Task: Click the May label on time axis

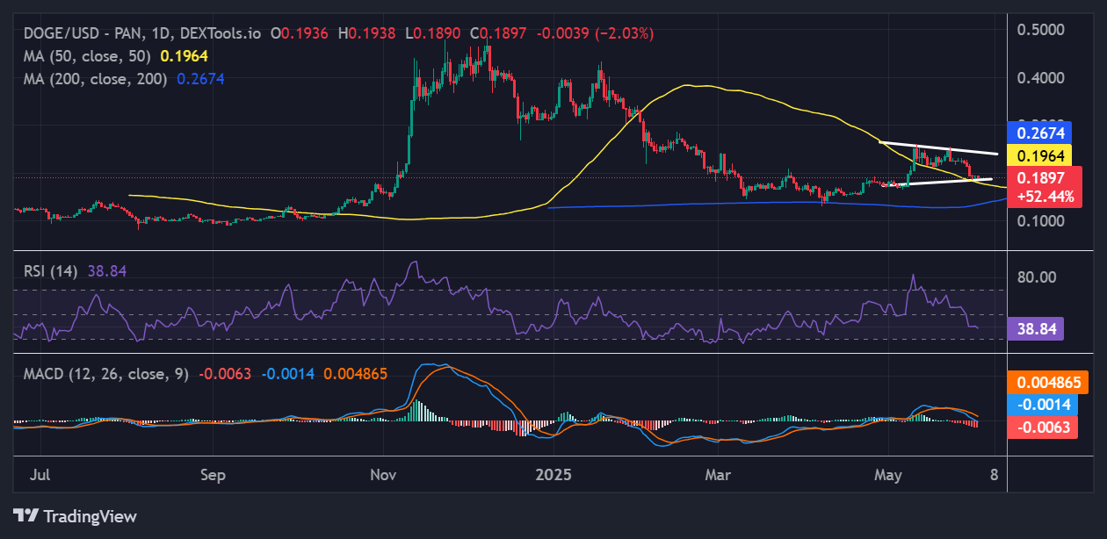Action: pos(889,475)
